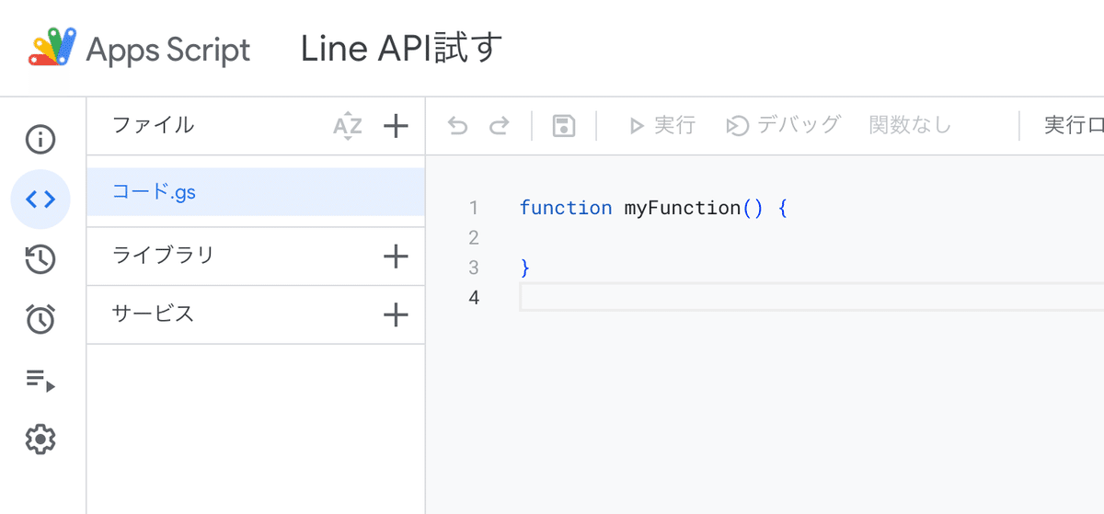Click line number 2 in gutter
Image resolution: width=1104 pixels, height=514 pixels.
[474, 238]
